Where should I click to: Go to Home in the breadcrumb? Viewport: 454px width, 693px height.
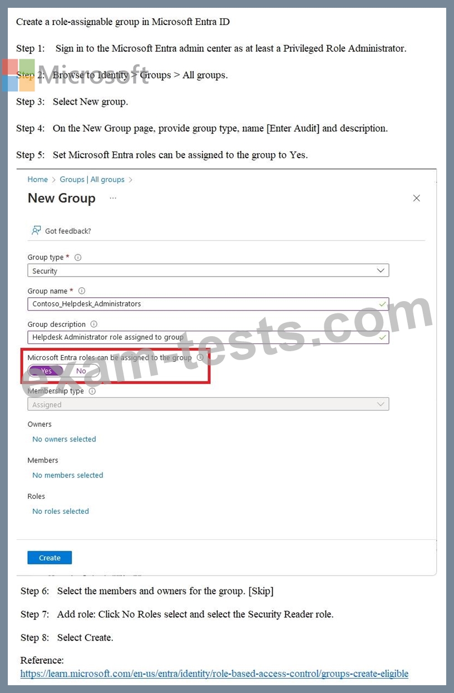click(x=38, y=180)
